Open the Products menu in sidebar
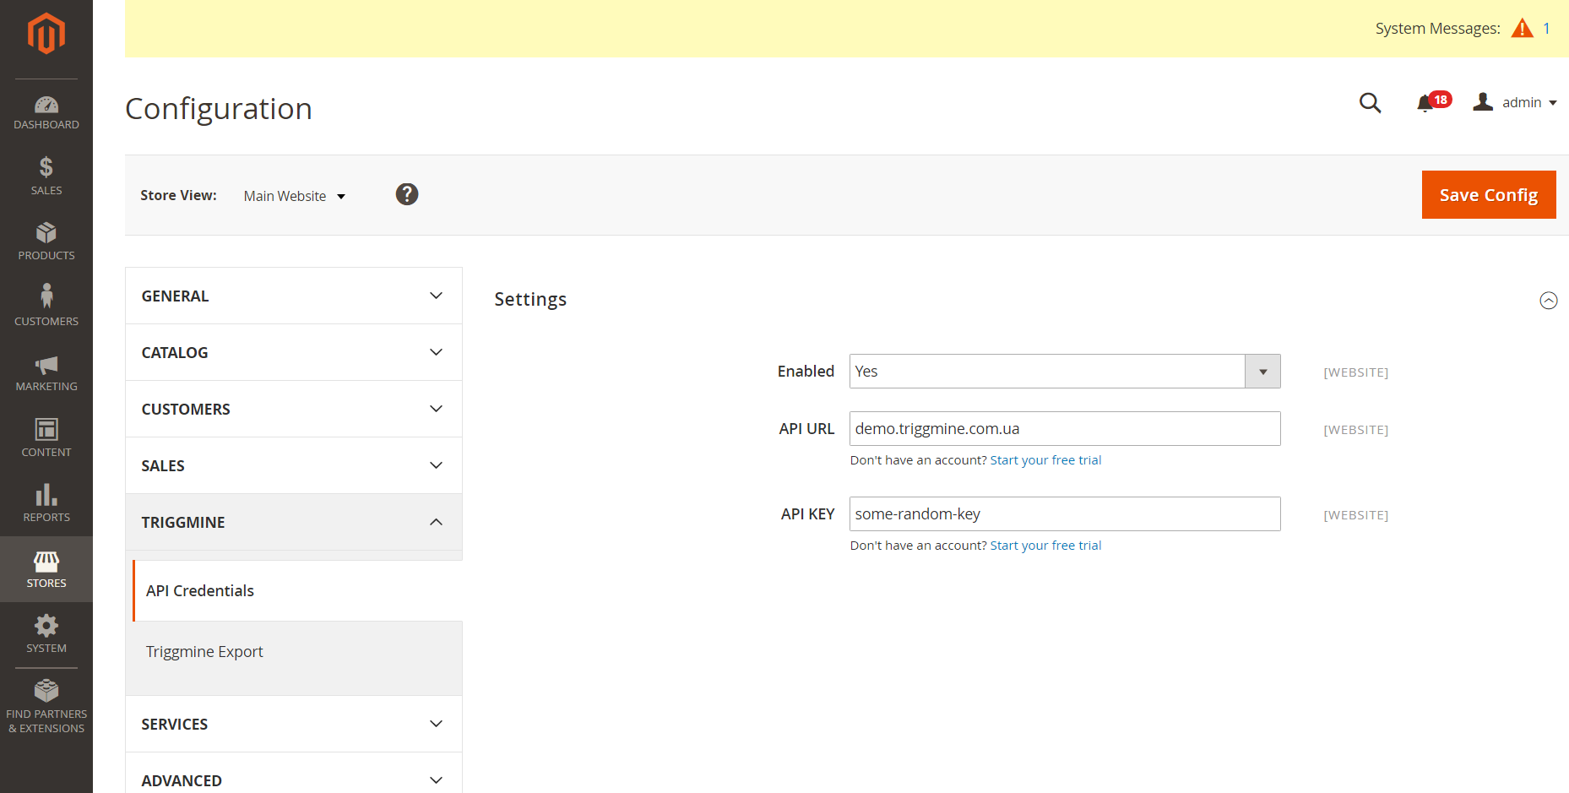Viewport: 1569px width, 793px height. pos(46,242)
